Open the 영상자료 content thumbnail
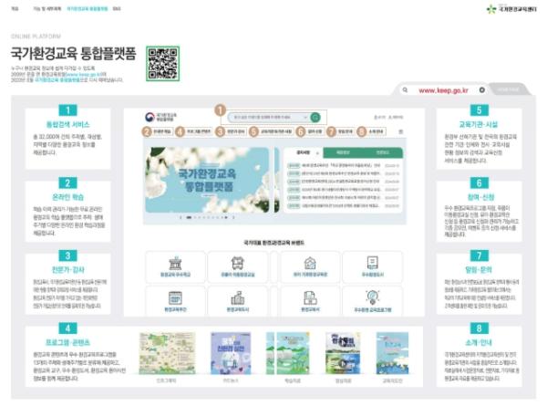 coord(339,353)
